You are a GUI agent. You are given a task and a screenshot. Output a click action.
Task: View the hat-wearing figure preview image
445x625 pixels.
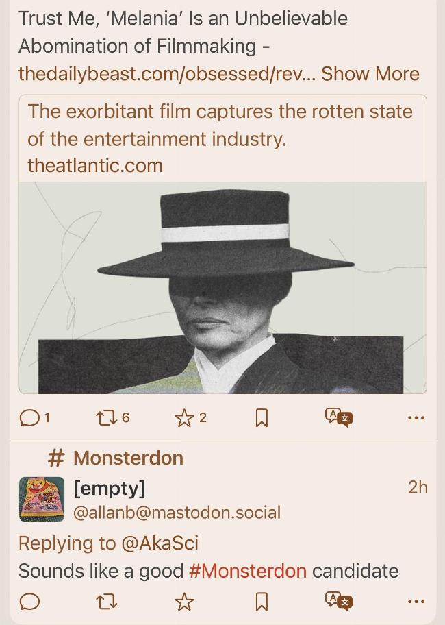pyautogui.click(x=223, y=288)
